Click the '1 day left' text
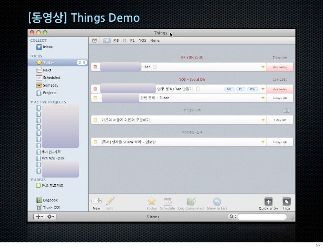Screen dimensions: 323x249 tap(280, 120)
